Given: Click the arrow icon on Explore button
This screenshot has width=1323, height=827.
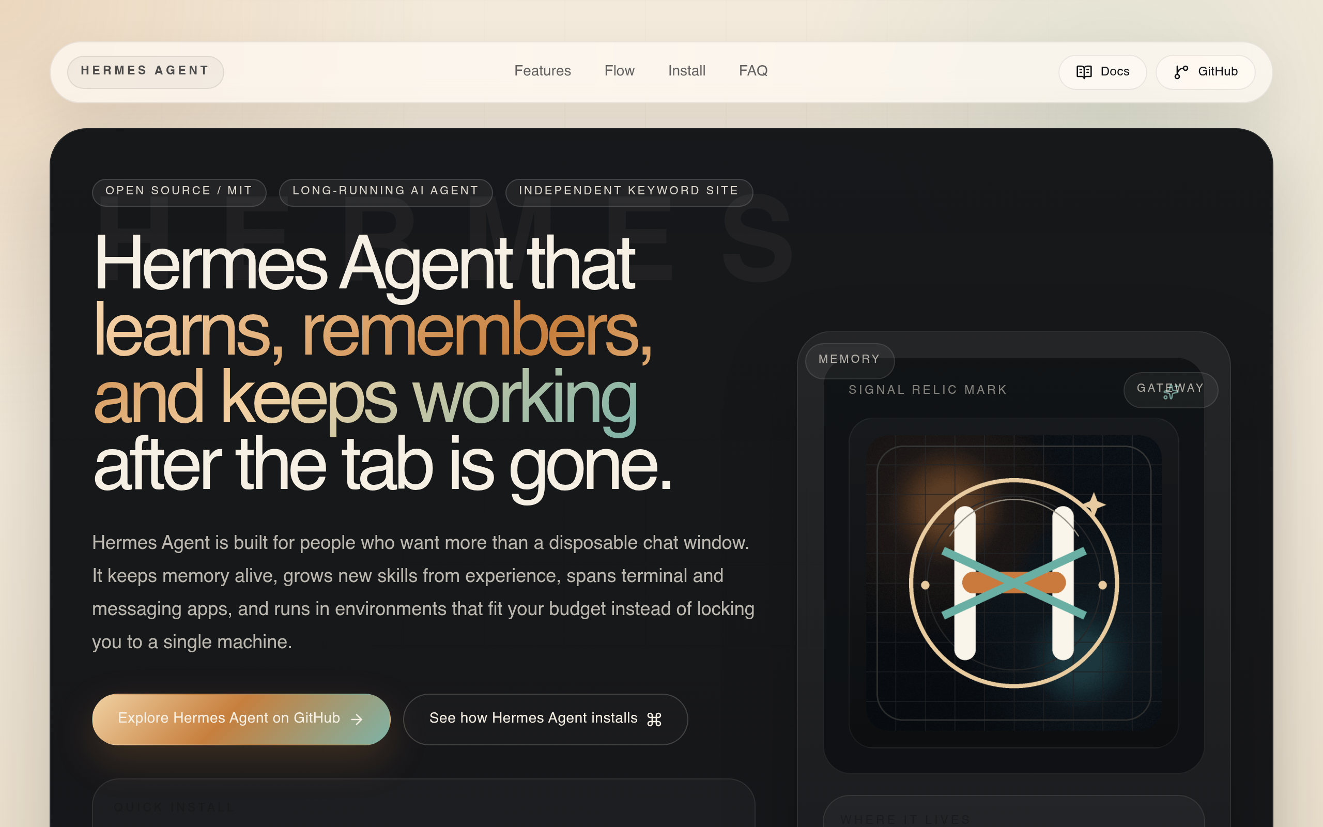Looking at the screenshot, I should pos(357,719).
